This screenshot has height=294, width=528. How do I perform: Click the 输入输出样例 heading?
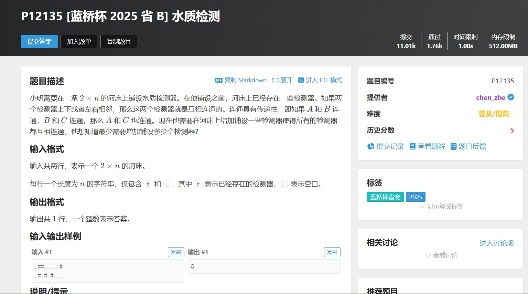point(55,237)
